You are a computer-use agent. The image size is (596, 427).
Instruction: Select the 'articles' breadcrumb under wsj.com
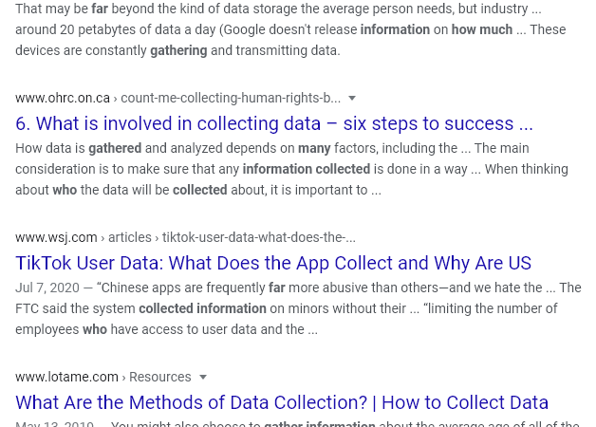click(130, 237)
